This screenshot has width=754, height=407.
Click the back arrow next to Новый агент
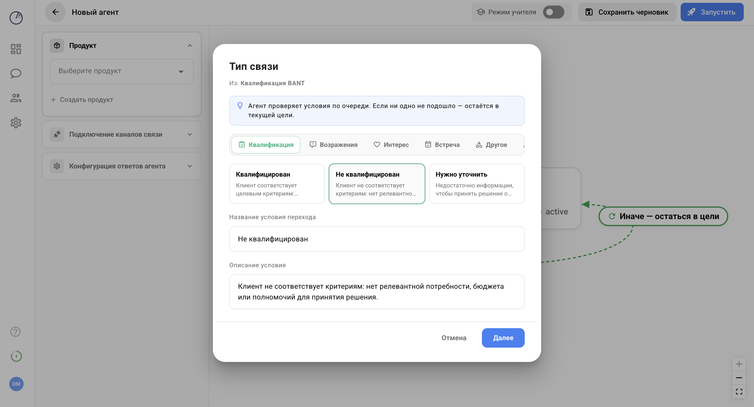55,12
